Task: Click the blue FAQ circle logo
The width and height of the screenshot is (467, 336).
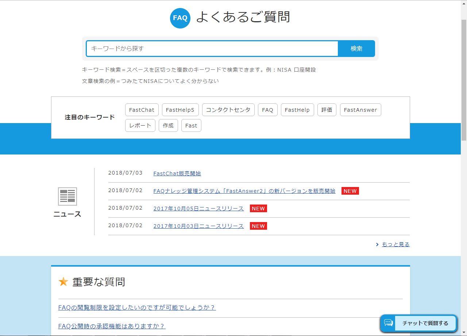Action: click(180, 18)
